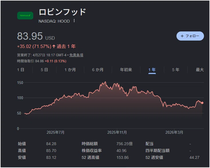Select the 6 か月 range tab
Screen dimensions: 210x168
tap(98, 70)
